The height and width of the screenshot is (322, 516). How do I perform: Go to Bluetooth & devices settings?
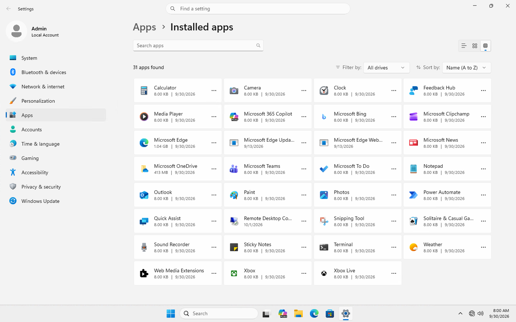(56, 72)
